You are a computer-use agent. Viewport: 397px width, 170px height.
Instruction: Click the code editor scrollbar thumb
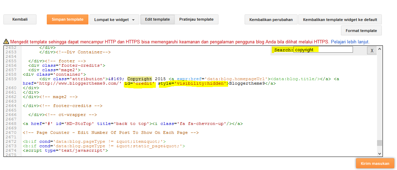379,143
